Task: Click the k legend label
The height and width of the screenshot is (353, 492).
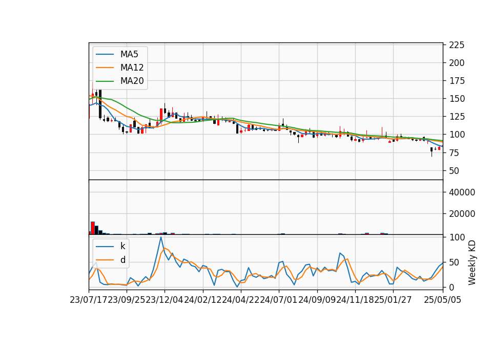Action: 122,246
